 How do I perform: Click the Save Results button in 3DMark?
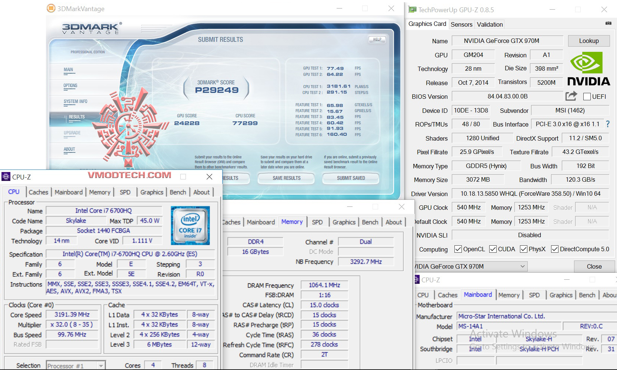[286, 178]
